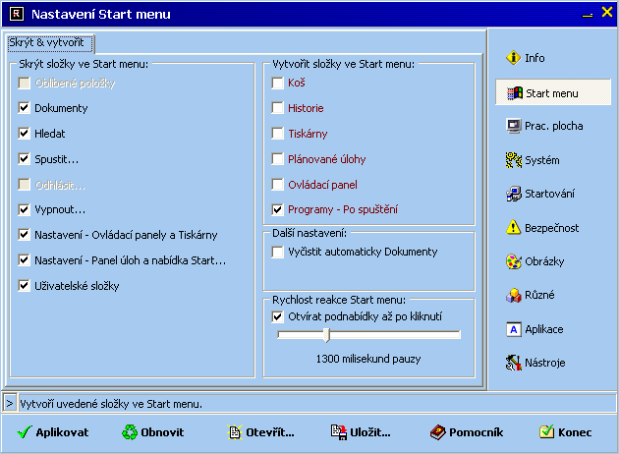This screenshot has width=619, height=454.
Task: Click the Otevřít... button label
Action: [270, 432]
